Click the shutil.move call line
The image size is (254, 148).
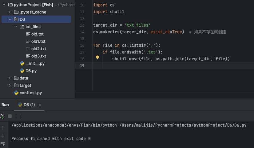pos(171,59)
